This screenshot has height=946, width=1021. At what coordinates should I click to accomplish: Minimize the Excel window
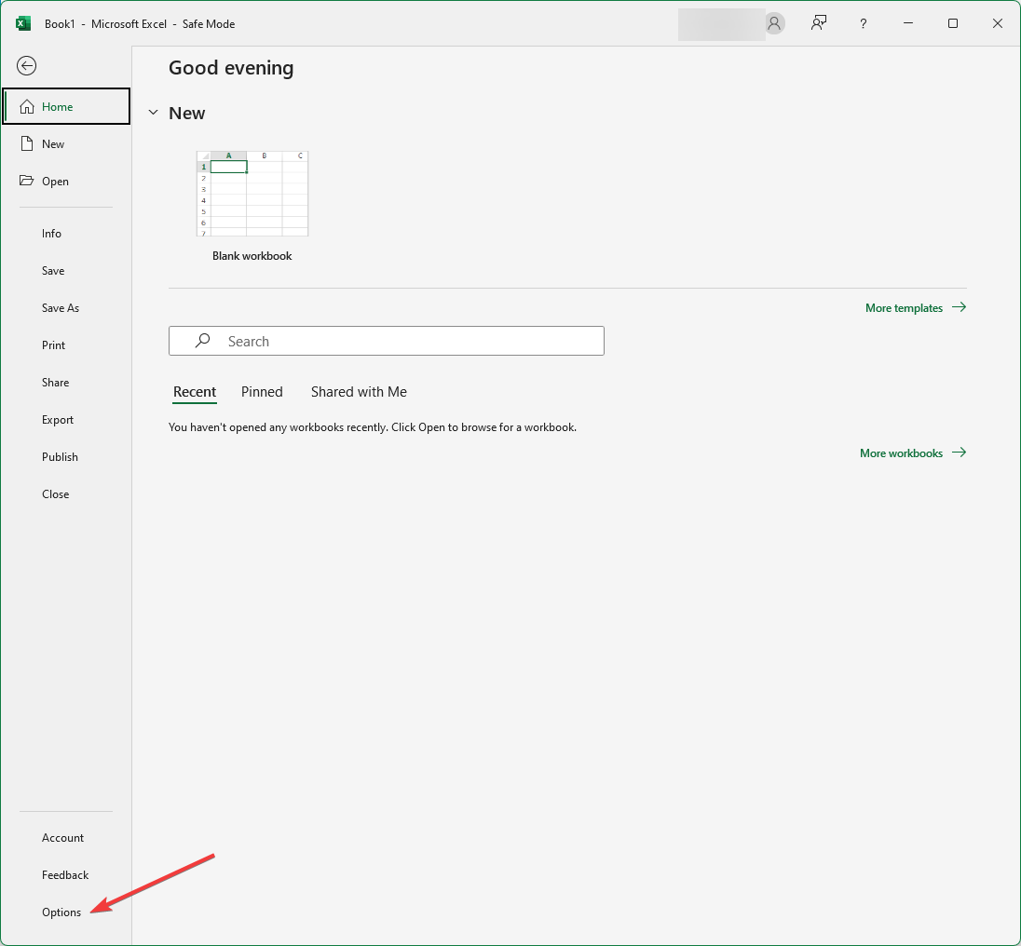(907, 23)
